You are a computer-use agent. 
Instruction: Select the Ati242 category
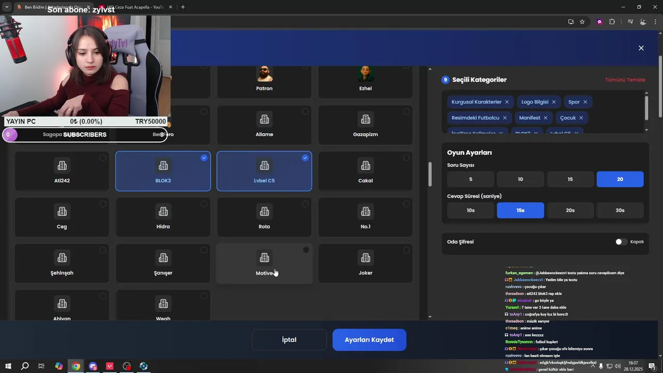(62, 171)
